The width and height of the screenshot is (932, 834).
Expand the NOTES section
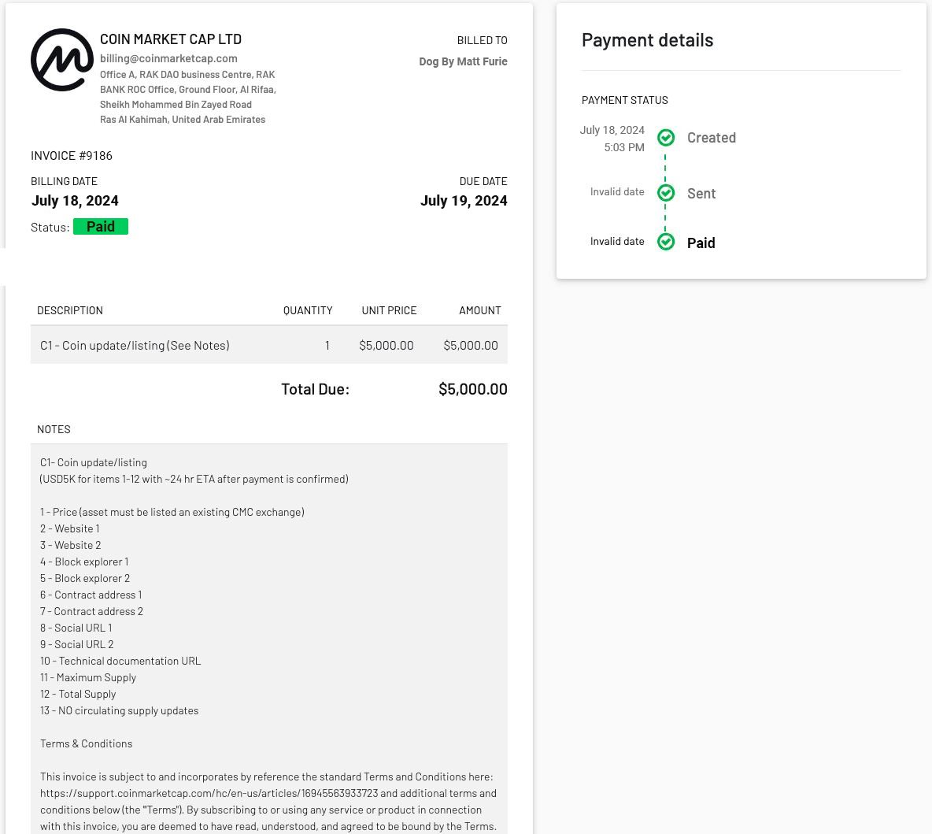point(54,429)
